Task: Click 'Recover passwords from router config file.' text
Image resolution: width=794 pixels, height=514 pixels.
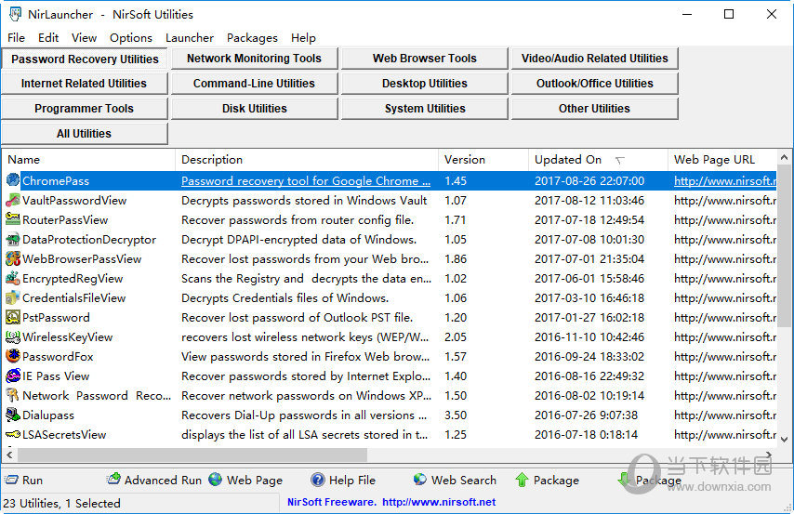Action: [298, 219]
